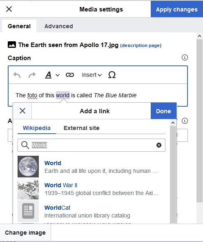Select the Wikipedia link tab

click(x=37, y=128)
